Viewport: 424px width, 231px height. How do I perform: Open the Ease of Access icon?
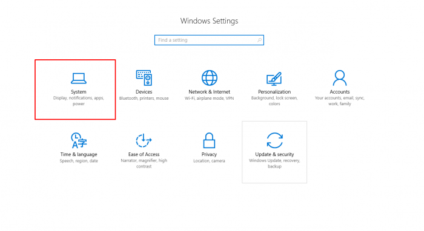point(144,140)
